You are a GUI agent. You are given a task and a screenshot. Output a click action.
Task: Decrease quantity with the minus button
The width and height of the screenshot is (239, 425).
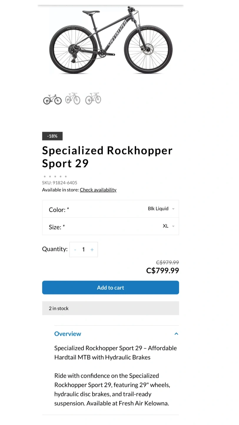pos(75,250)
